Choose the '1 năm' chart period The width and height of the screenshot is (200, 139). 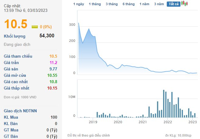coord(145,4)
